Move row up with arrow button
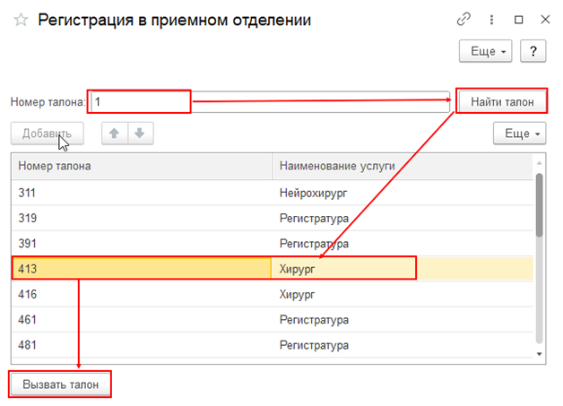The width and height of the screenshot is (563, 406). [x=114, y=134]
